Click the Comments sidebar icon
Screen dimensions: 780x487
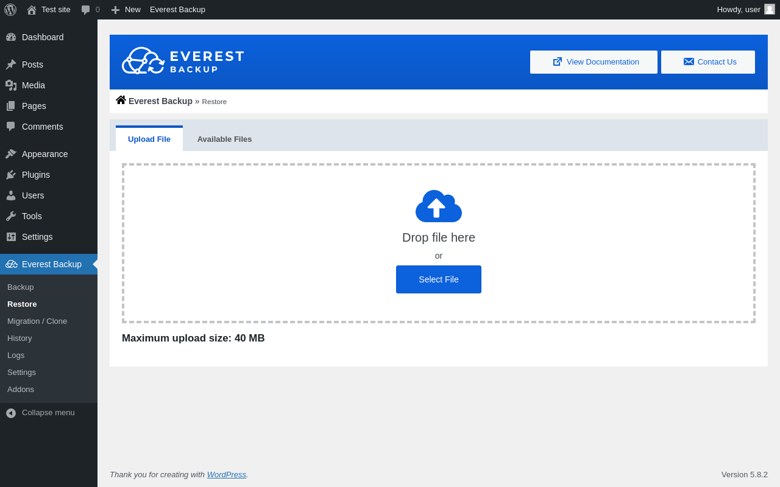click(x=11, y=127)
